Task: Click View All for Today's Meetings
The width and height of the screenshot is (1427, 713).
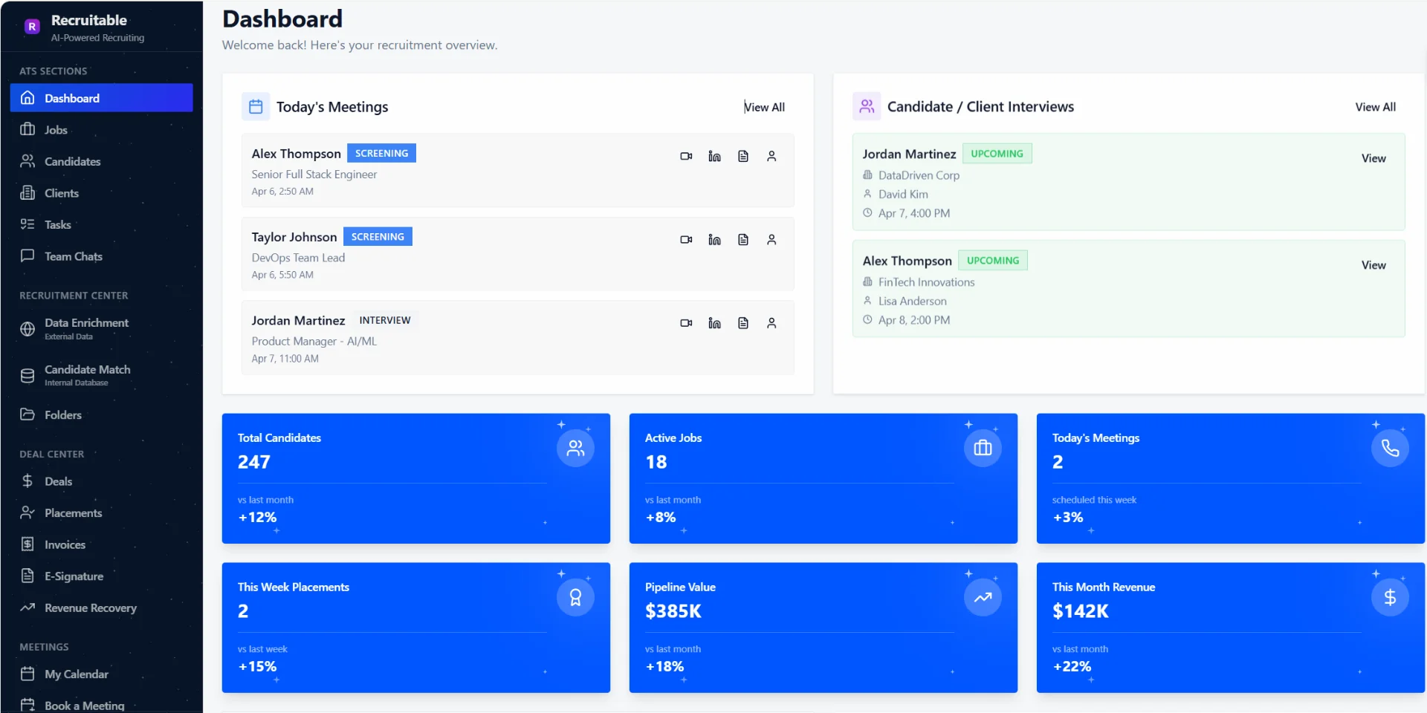Action: pyautogui.click(x=764, y=107)
